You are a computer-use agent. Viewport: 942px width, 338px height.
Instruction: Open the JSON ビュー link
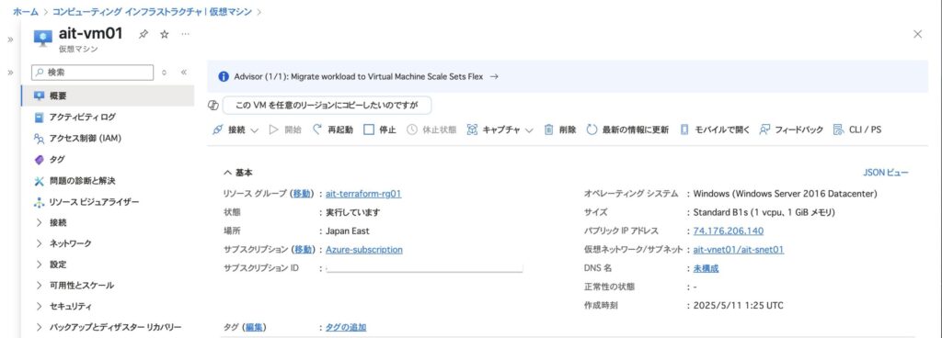tap(886, 173)
